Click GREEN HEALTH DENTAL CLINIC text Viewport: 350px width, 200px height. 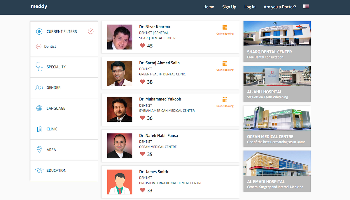click(x=162, y=74)
